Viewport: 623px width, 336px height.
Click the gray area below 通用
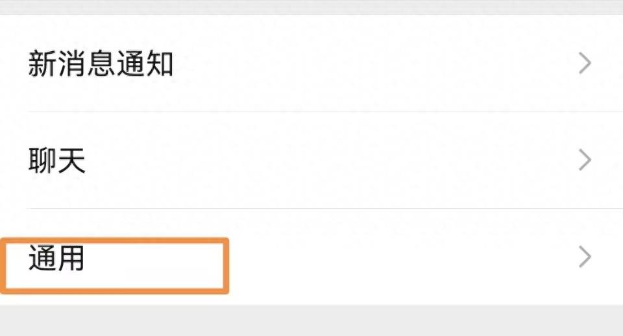pos(311,320)
